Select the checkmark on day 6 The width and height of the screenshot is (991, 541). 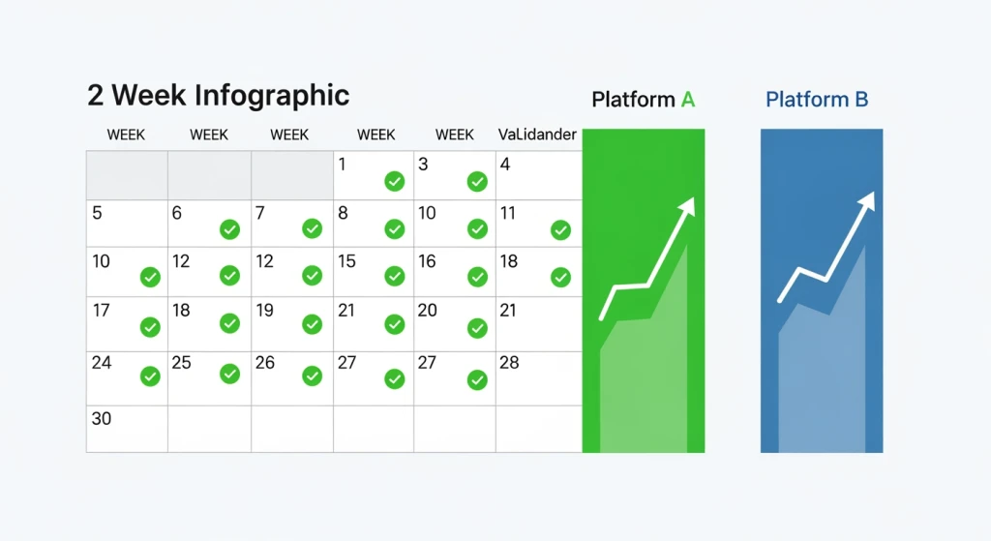point(229,229)
